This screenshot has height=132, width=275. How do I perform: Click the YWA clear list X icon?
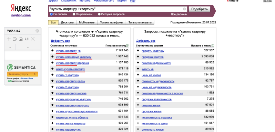click(x=33, y=39)
